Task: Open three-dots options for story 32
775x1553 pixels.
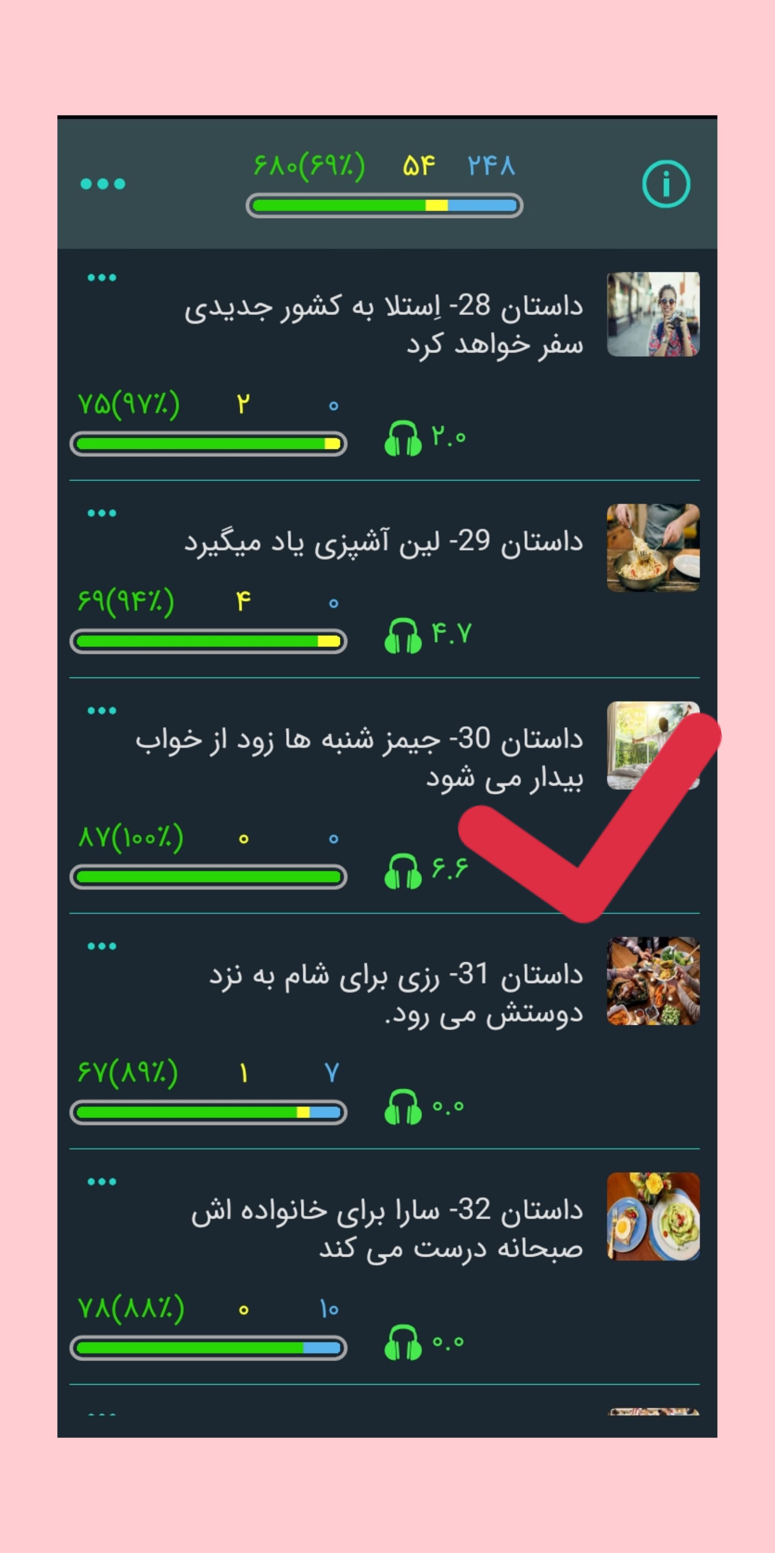Action: pyautogui.click(x=102, y=1182)
